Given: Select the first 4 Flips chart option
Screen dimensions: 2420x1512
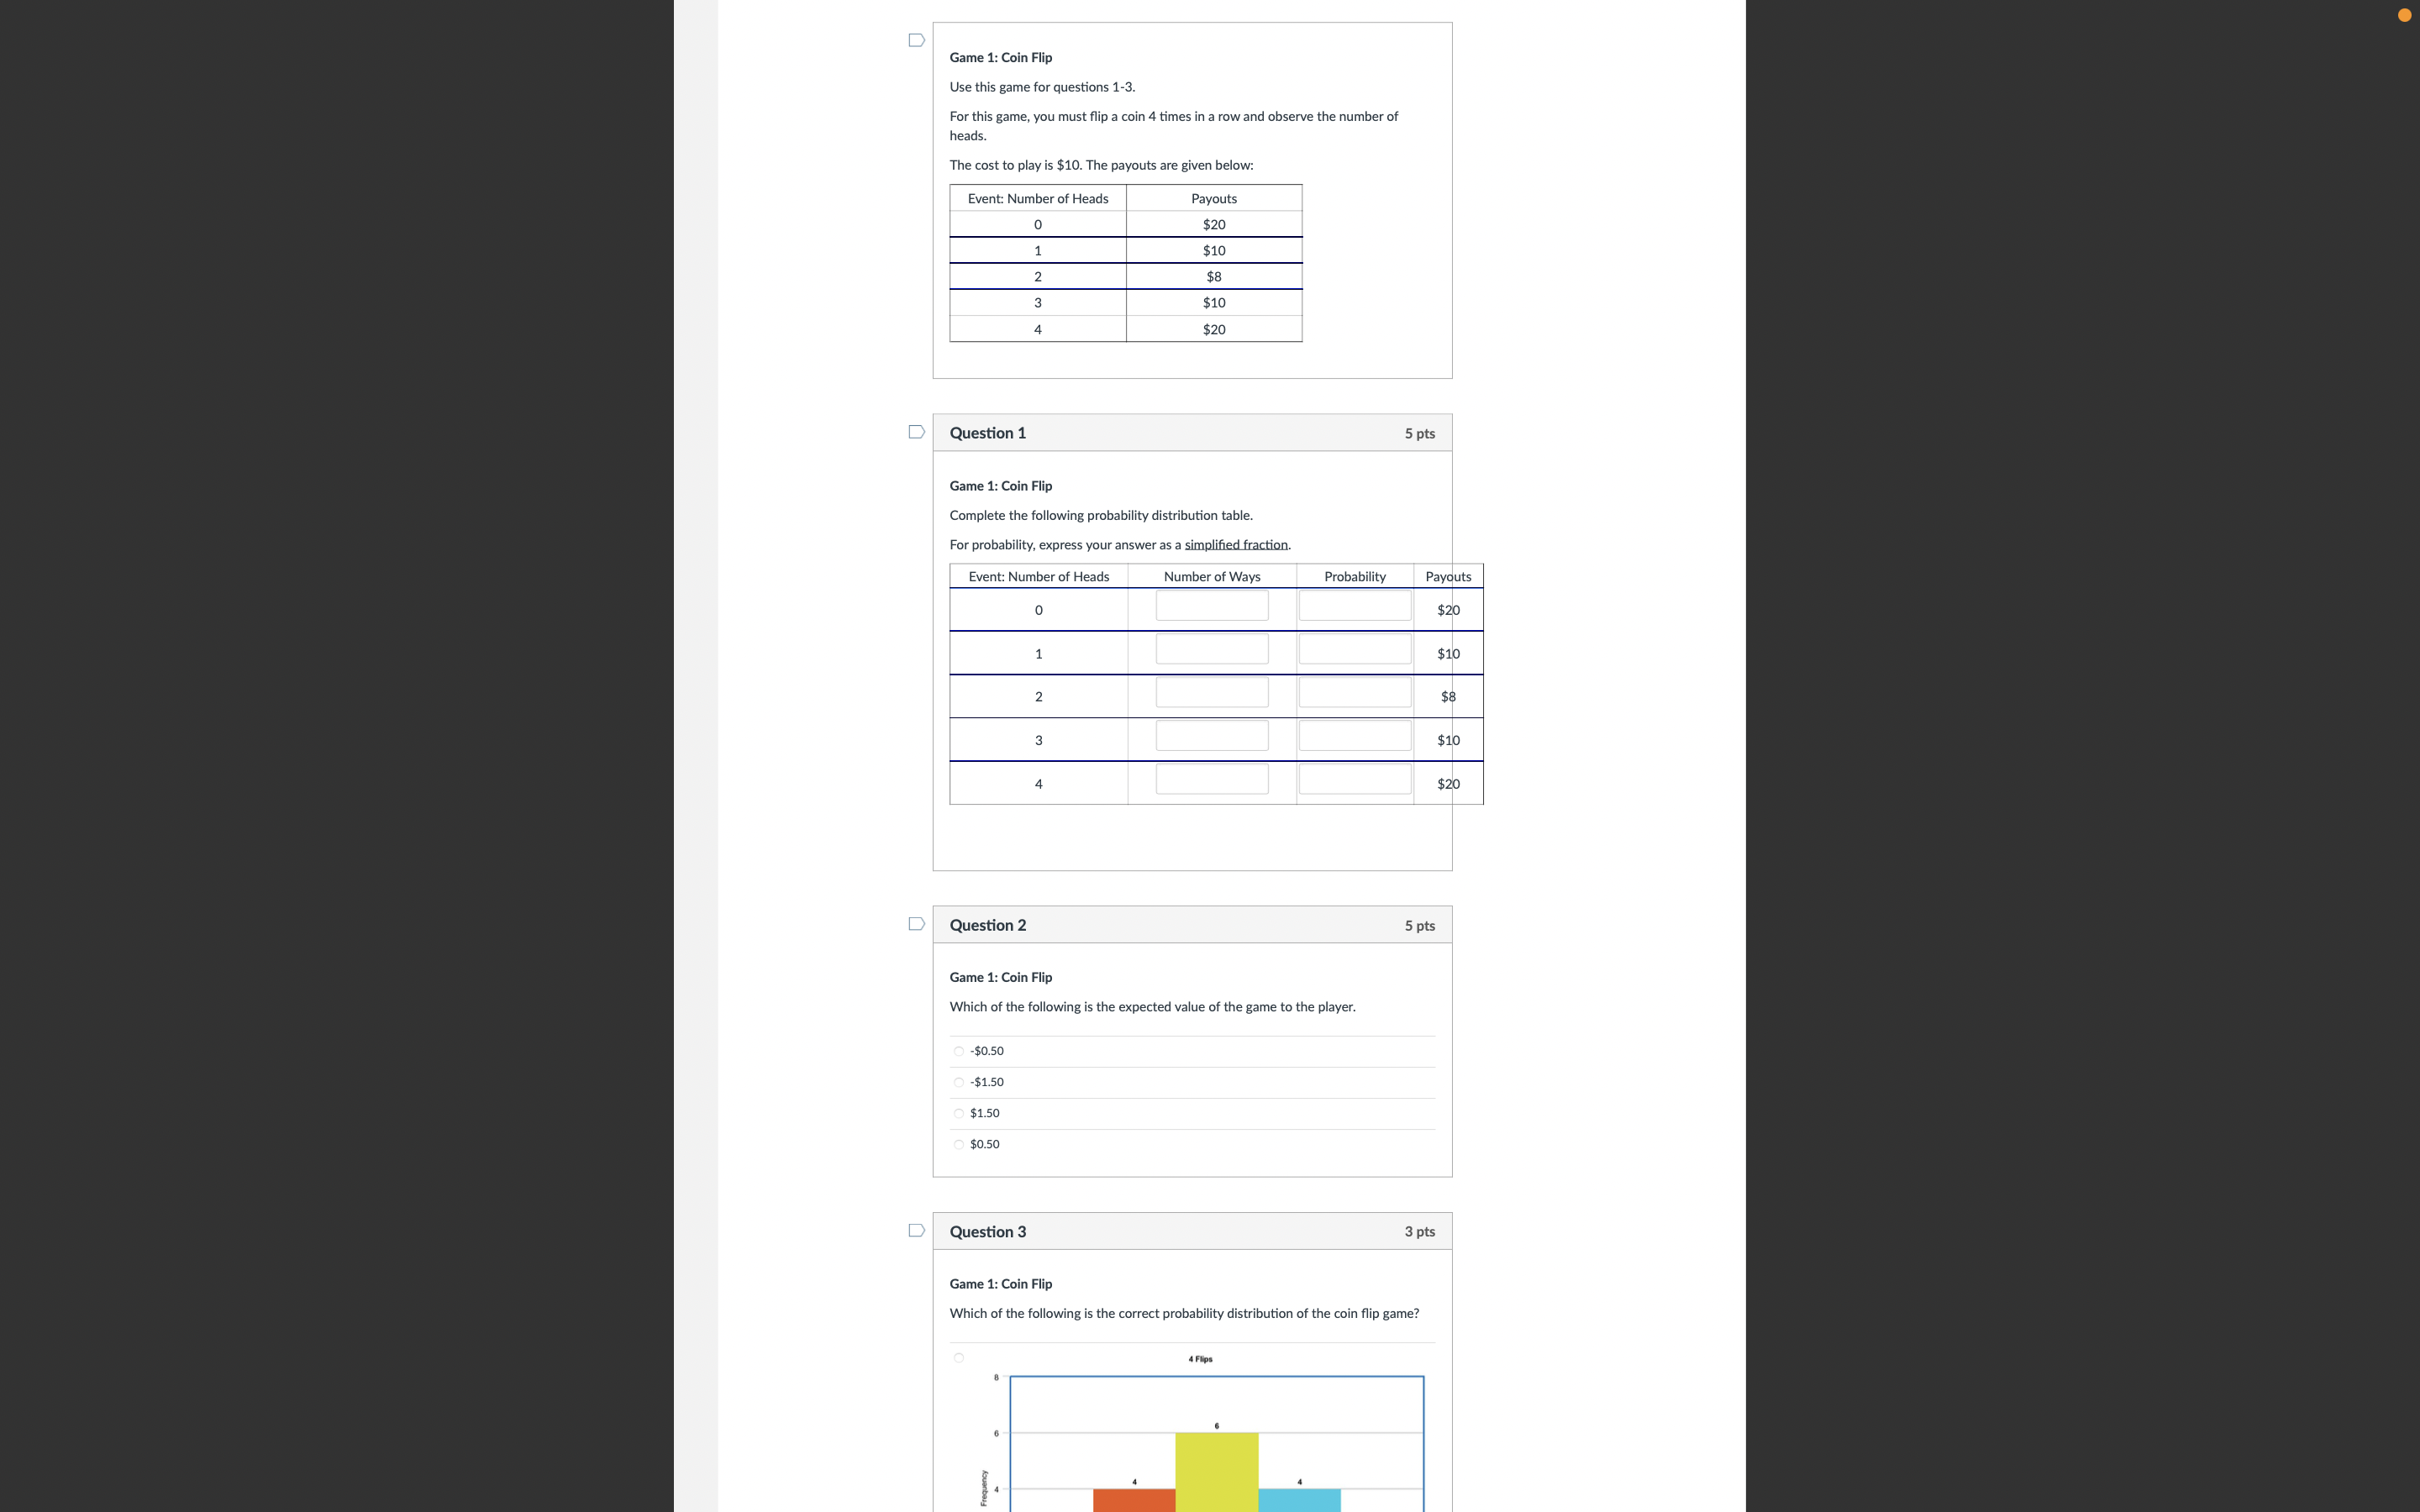Looking at the screenshot, I should click(x=959, y=1358).
